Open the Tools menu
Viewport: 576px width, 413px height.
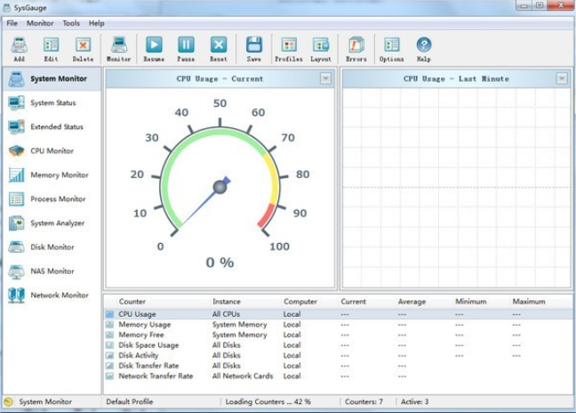[71, 23]
